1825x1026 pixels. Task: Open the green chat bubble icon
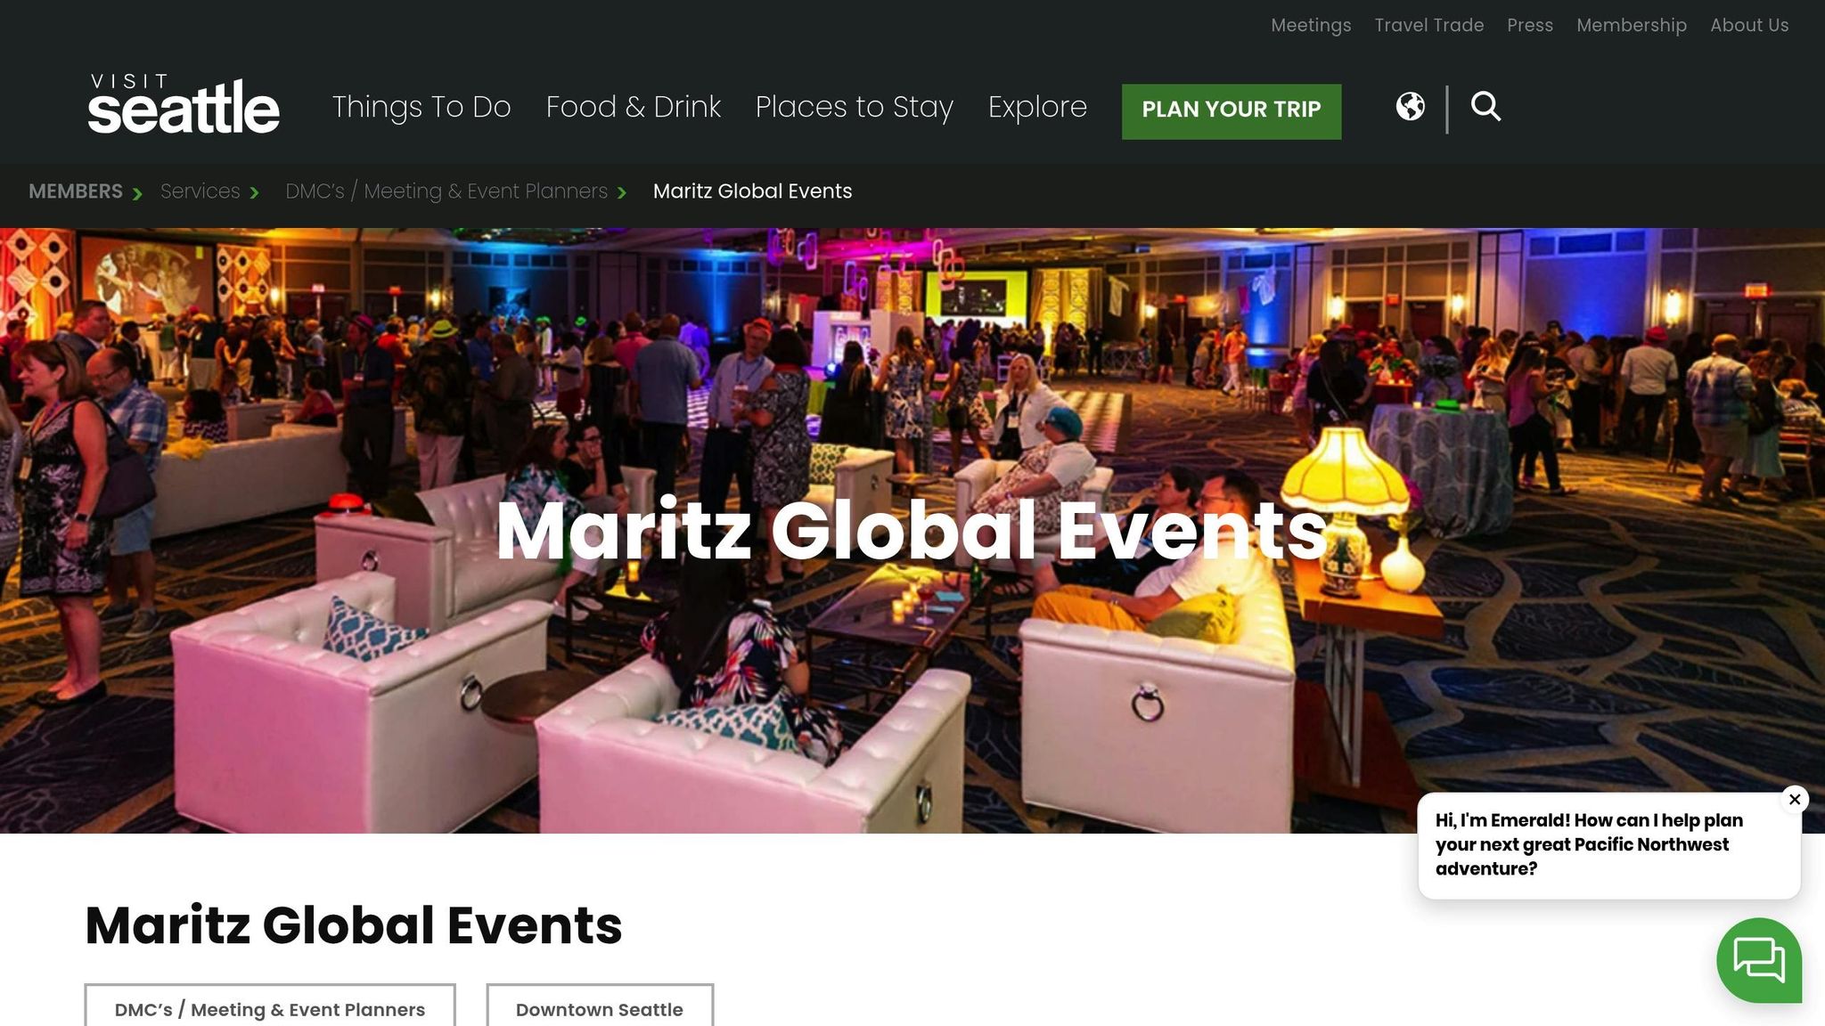tap(1759, 960)
